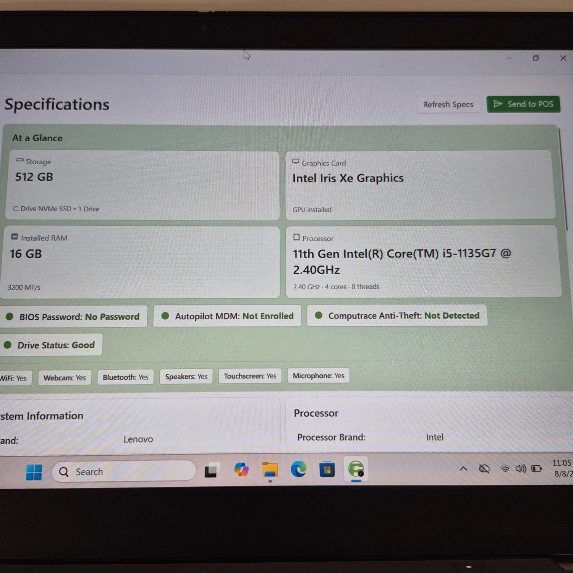
Task: Click the 'Lenovo' brand value
Action: [138, 439]
